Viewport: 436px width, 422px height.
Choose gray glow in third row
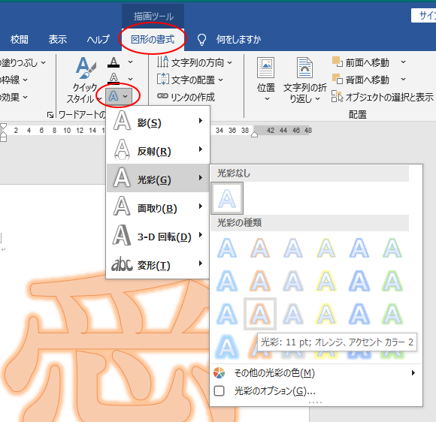(x=293, y=314)
